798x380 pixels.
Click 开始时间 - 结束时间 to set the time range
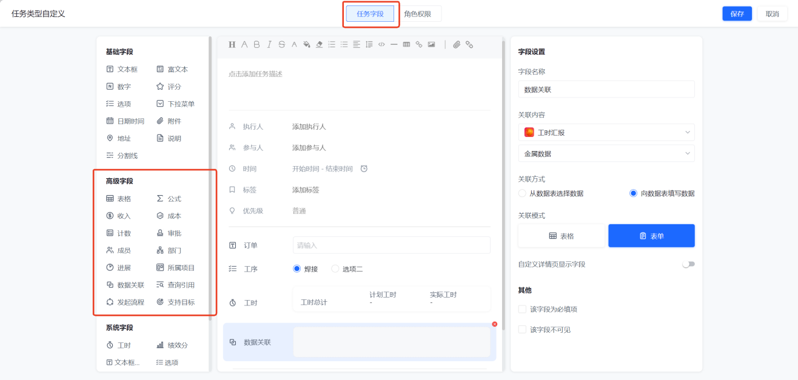coord(323,169)
